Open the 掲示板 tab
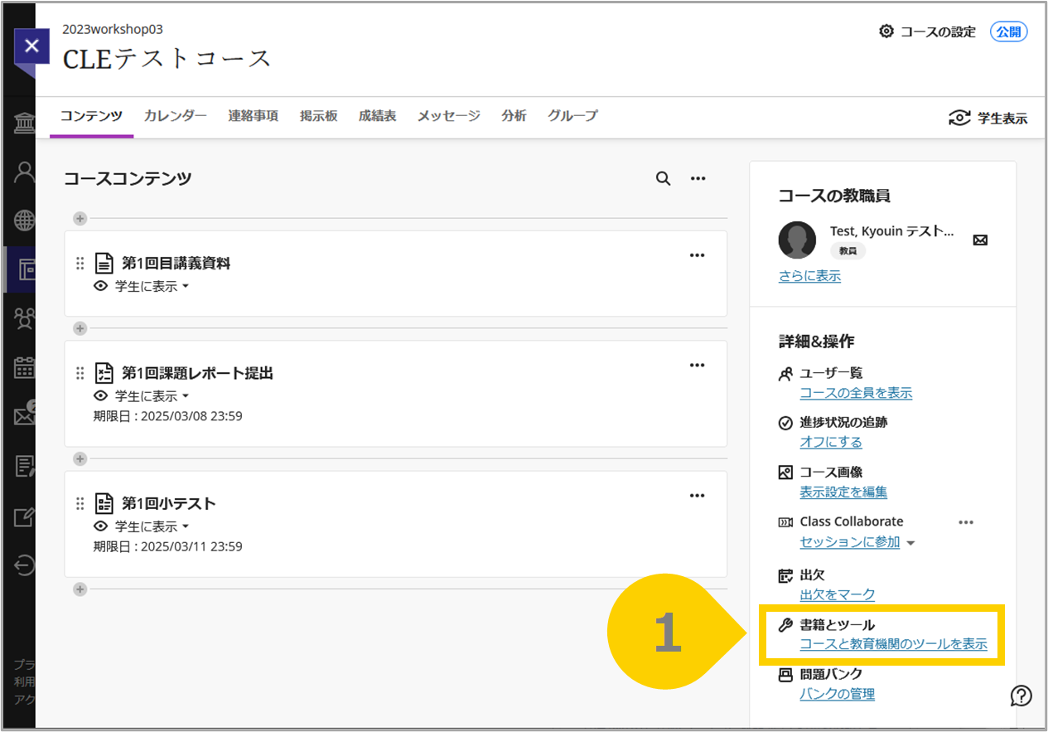The width and height of the screenshot is (1048, 732). pyautogui.click(x=319, y=116)
